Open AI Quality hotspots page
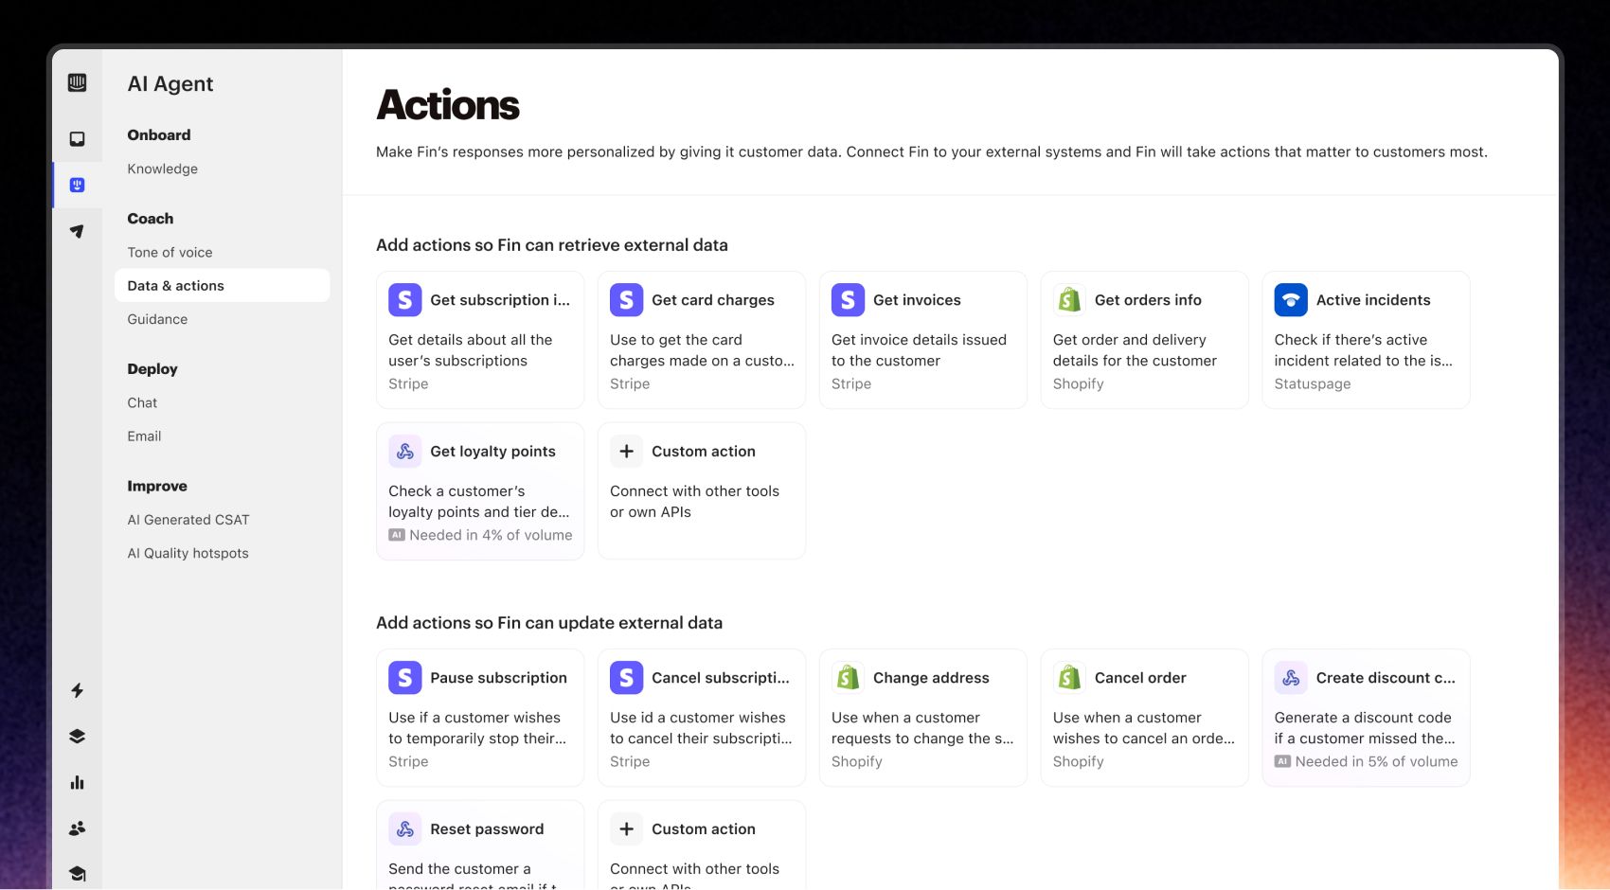The image size is (1610, 890). [188, 553]
